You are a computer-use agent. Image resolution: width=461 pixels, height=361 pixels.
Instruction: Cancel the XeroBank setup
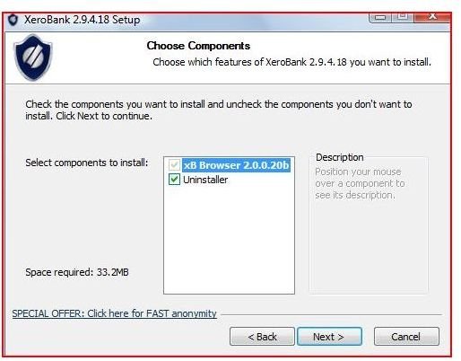[x=406, y=337]
